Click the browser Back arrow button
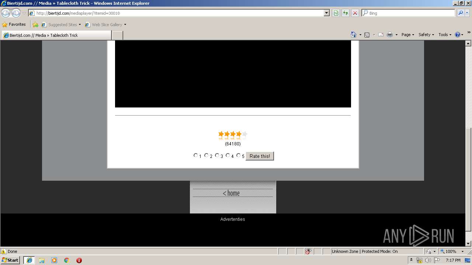The width and height of the screenshot is (472, 265). [6, 13]
